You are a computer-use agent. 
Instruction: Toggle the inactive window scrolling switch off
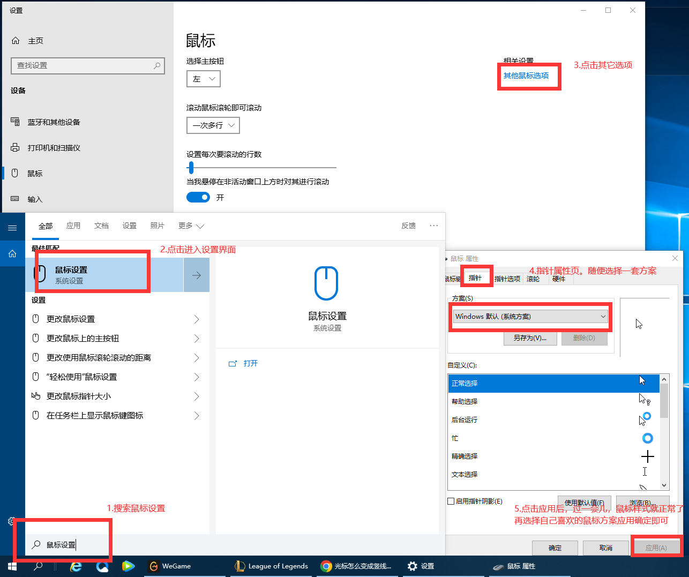[198, 198]
